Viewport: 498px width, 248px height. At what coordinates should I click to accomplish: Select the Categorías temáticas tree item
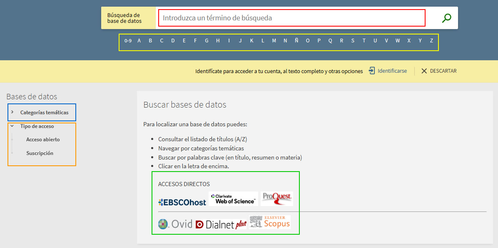point(44,113)
